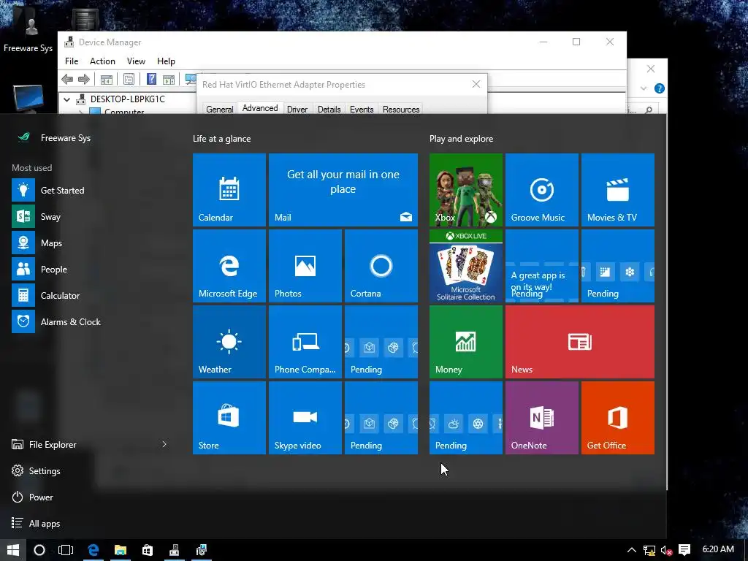The width and height of the screenshot is (748, 561).
Task: Click Device Manager properties toolbar icon
Action: coord(129,79)
